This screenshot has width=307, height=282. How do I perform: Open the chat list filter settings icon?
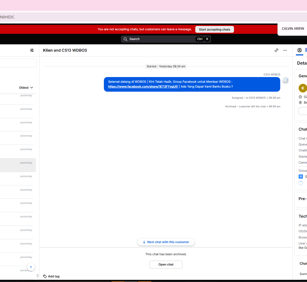[32, 50]
